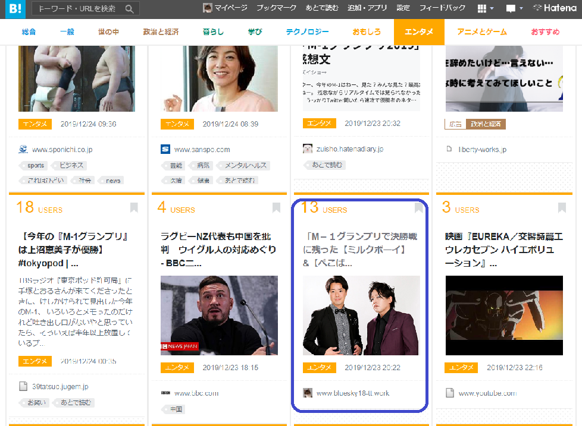Click the smiling woman photo thumbnail
The height and width of the screenshot is (426, 582).
coord(219,78)
